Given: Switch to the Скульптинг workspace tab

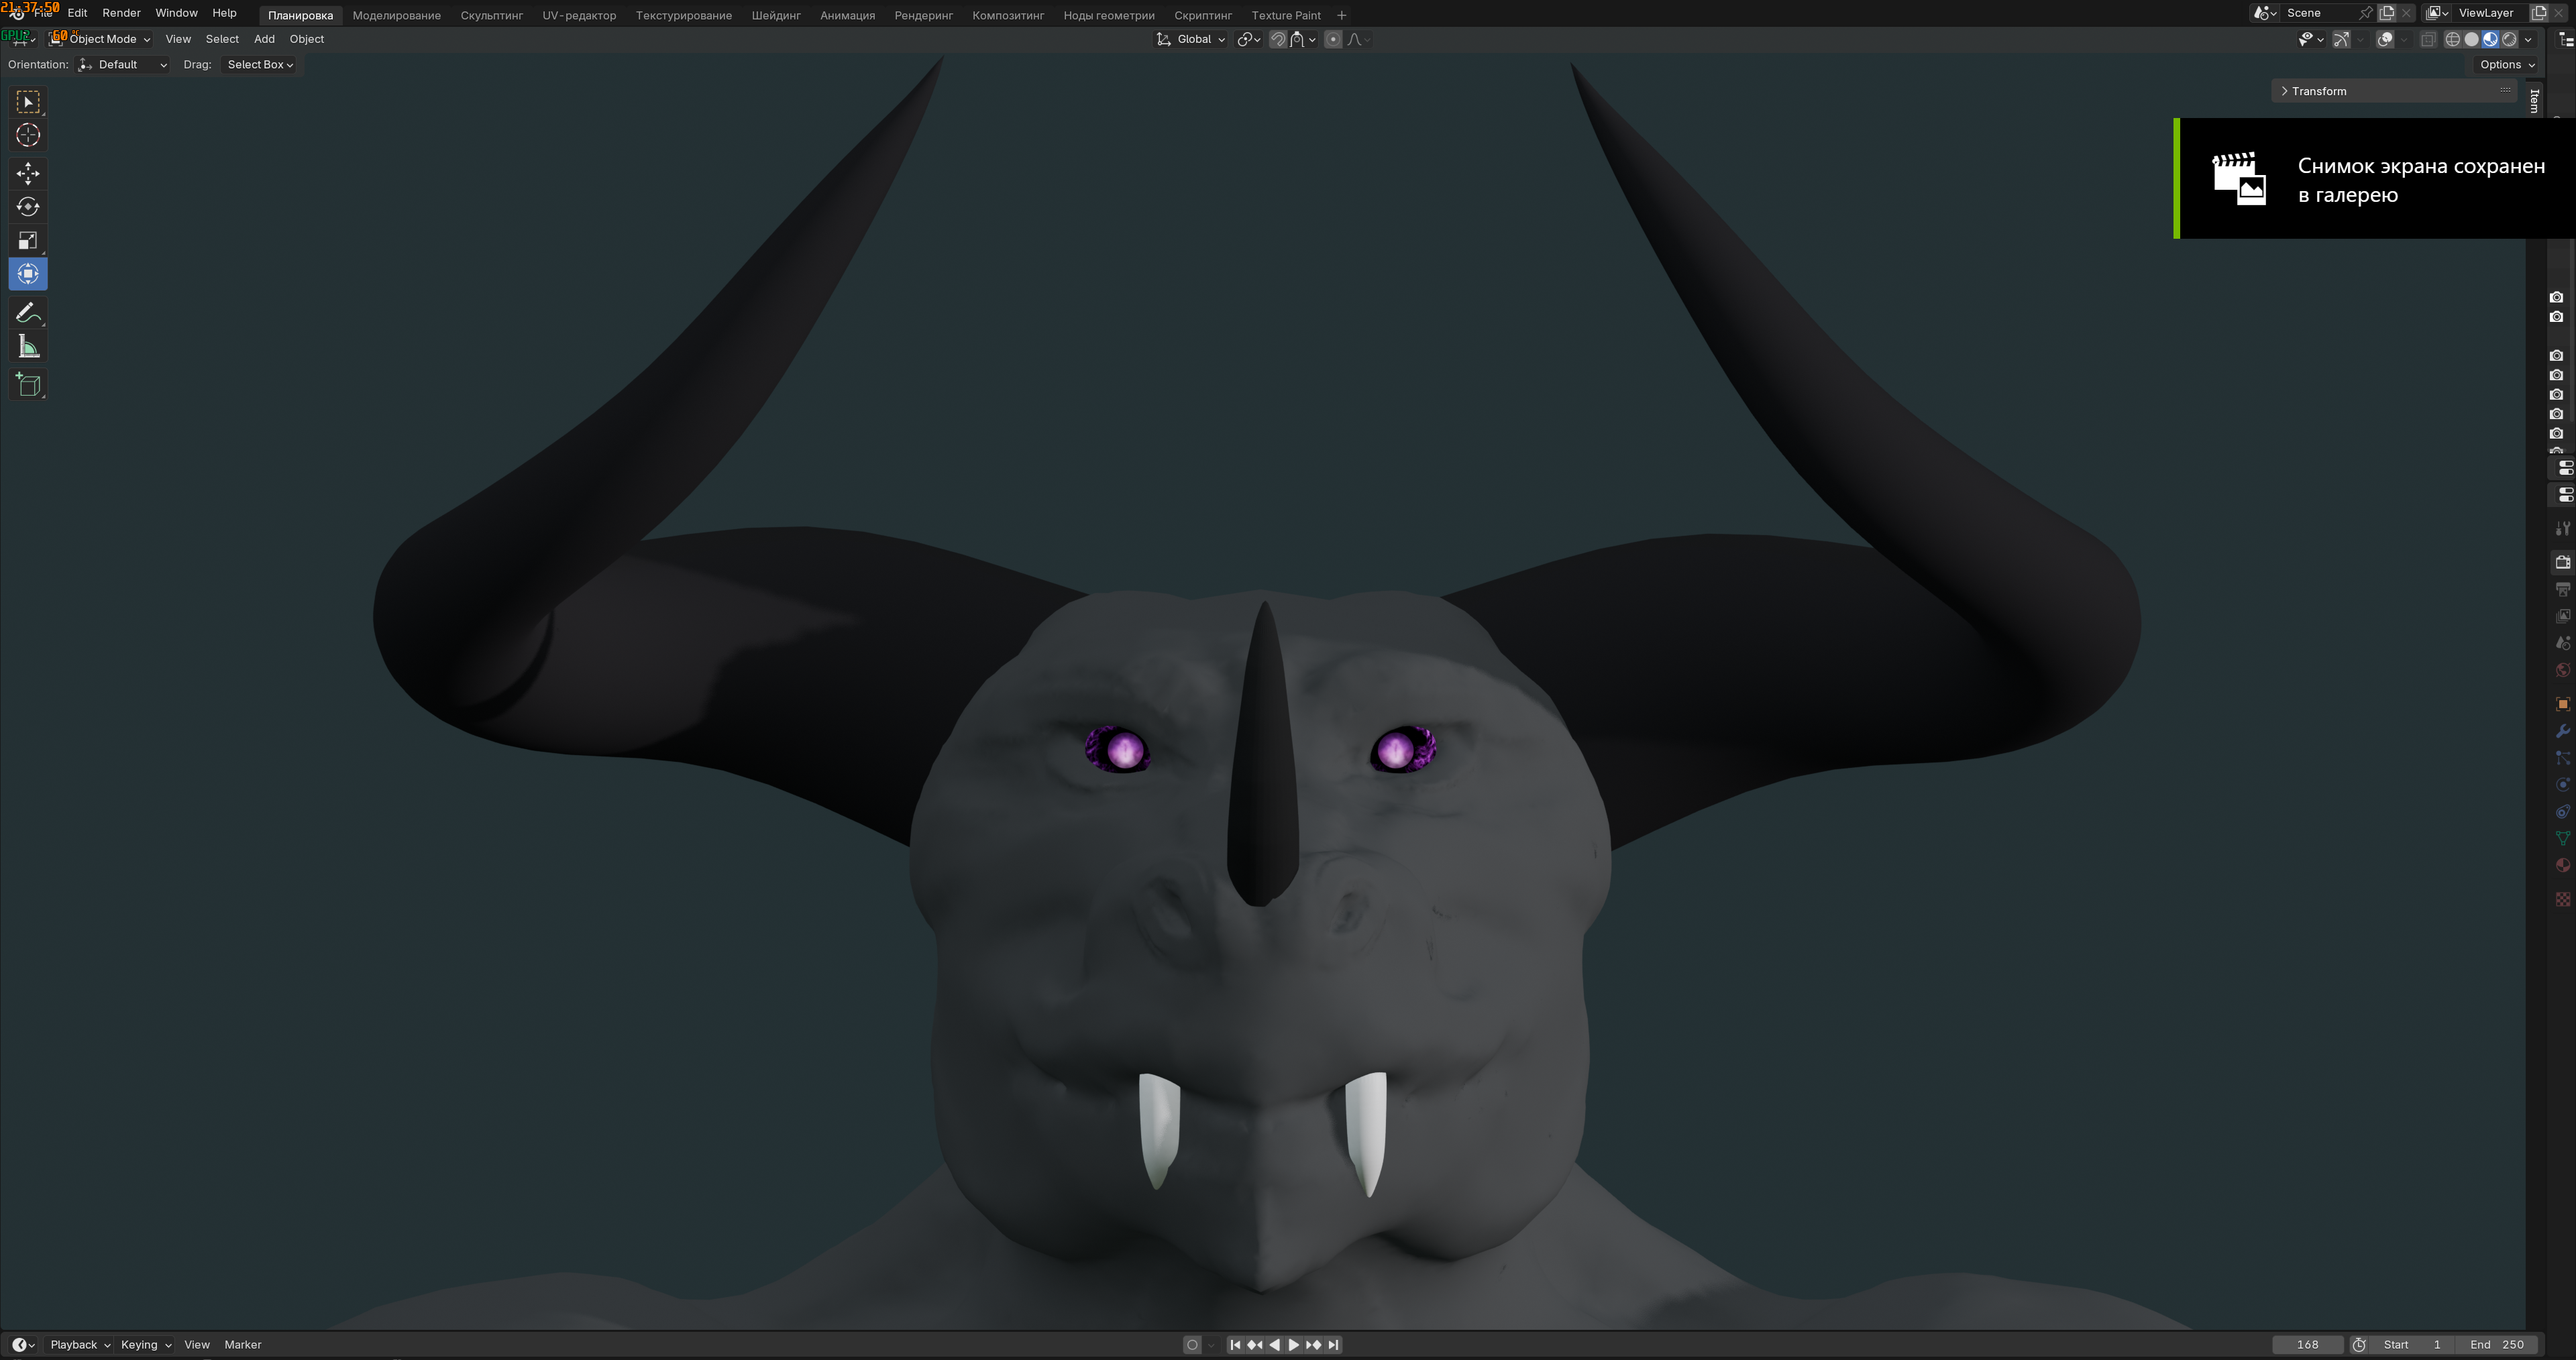Looking at the screenshot, I should (x=491, y=15).
